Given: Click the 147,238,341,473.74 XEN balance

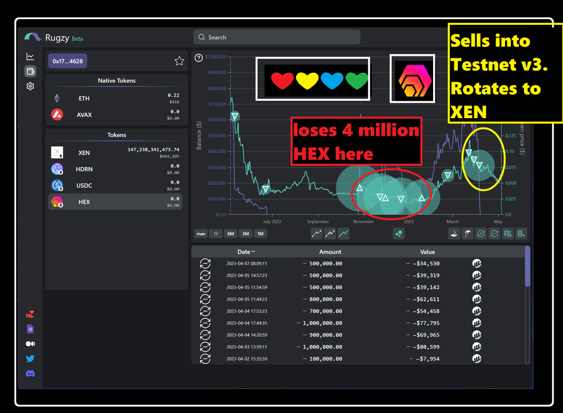Looking at the screenshot, I should click(x=153, y=150).
